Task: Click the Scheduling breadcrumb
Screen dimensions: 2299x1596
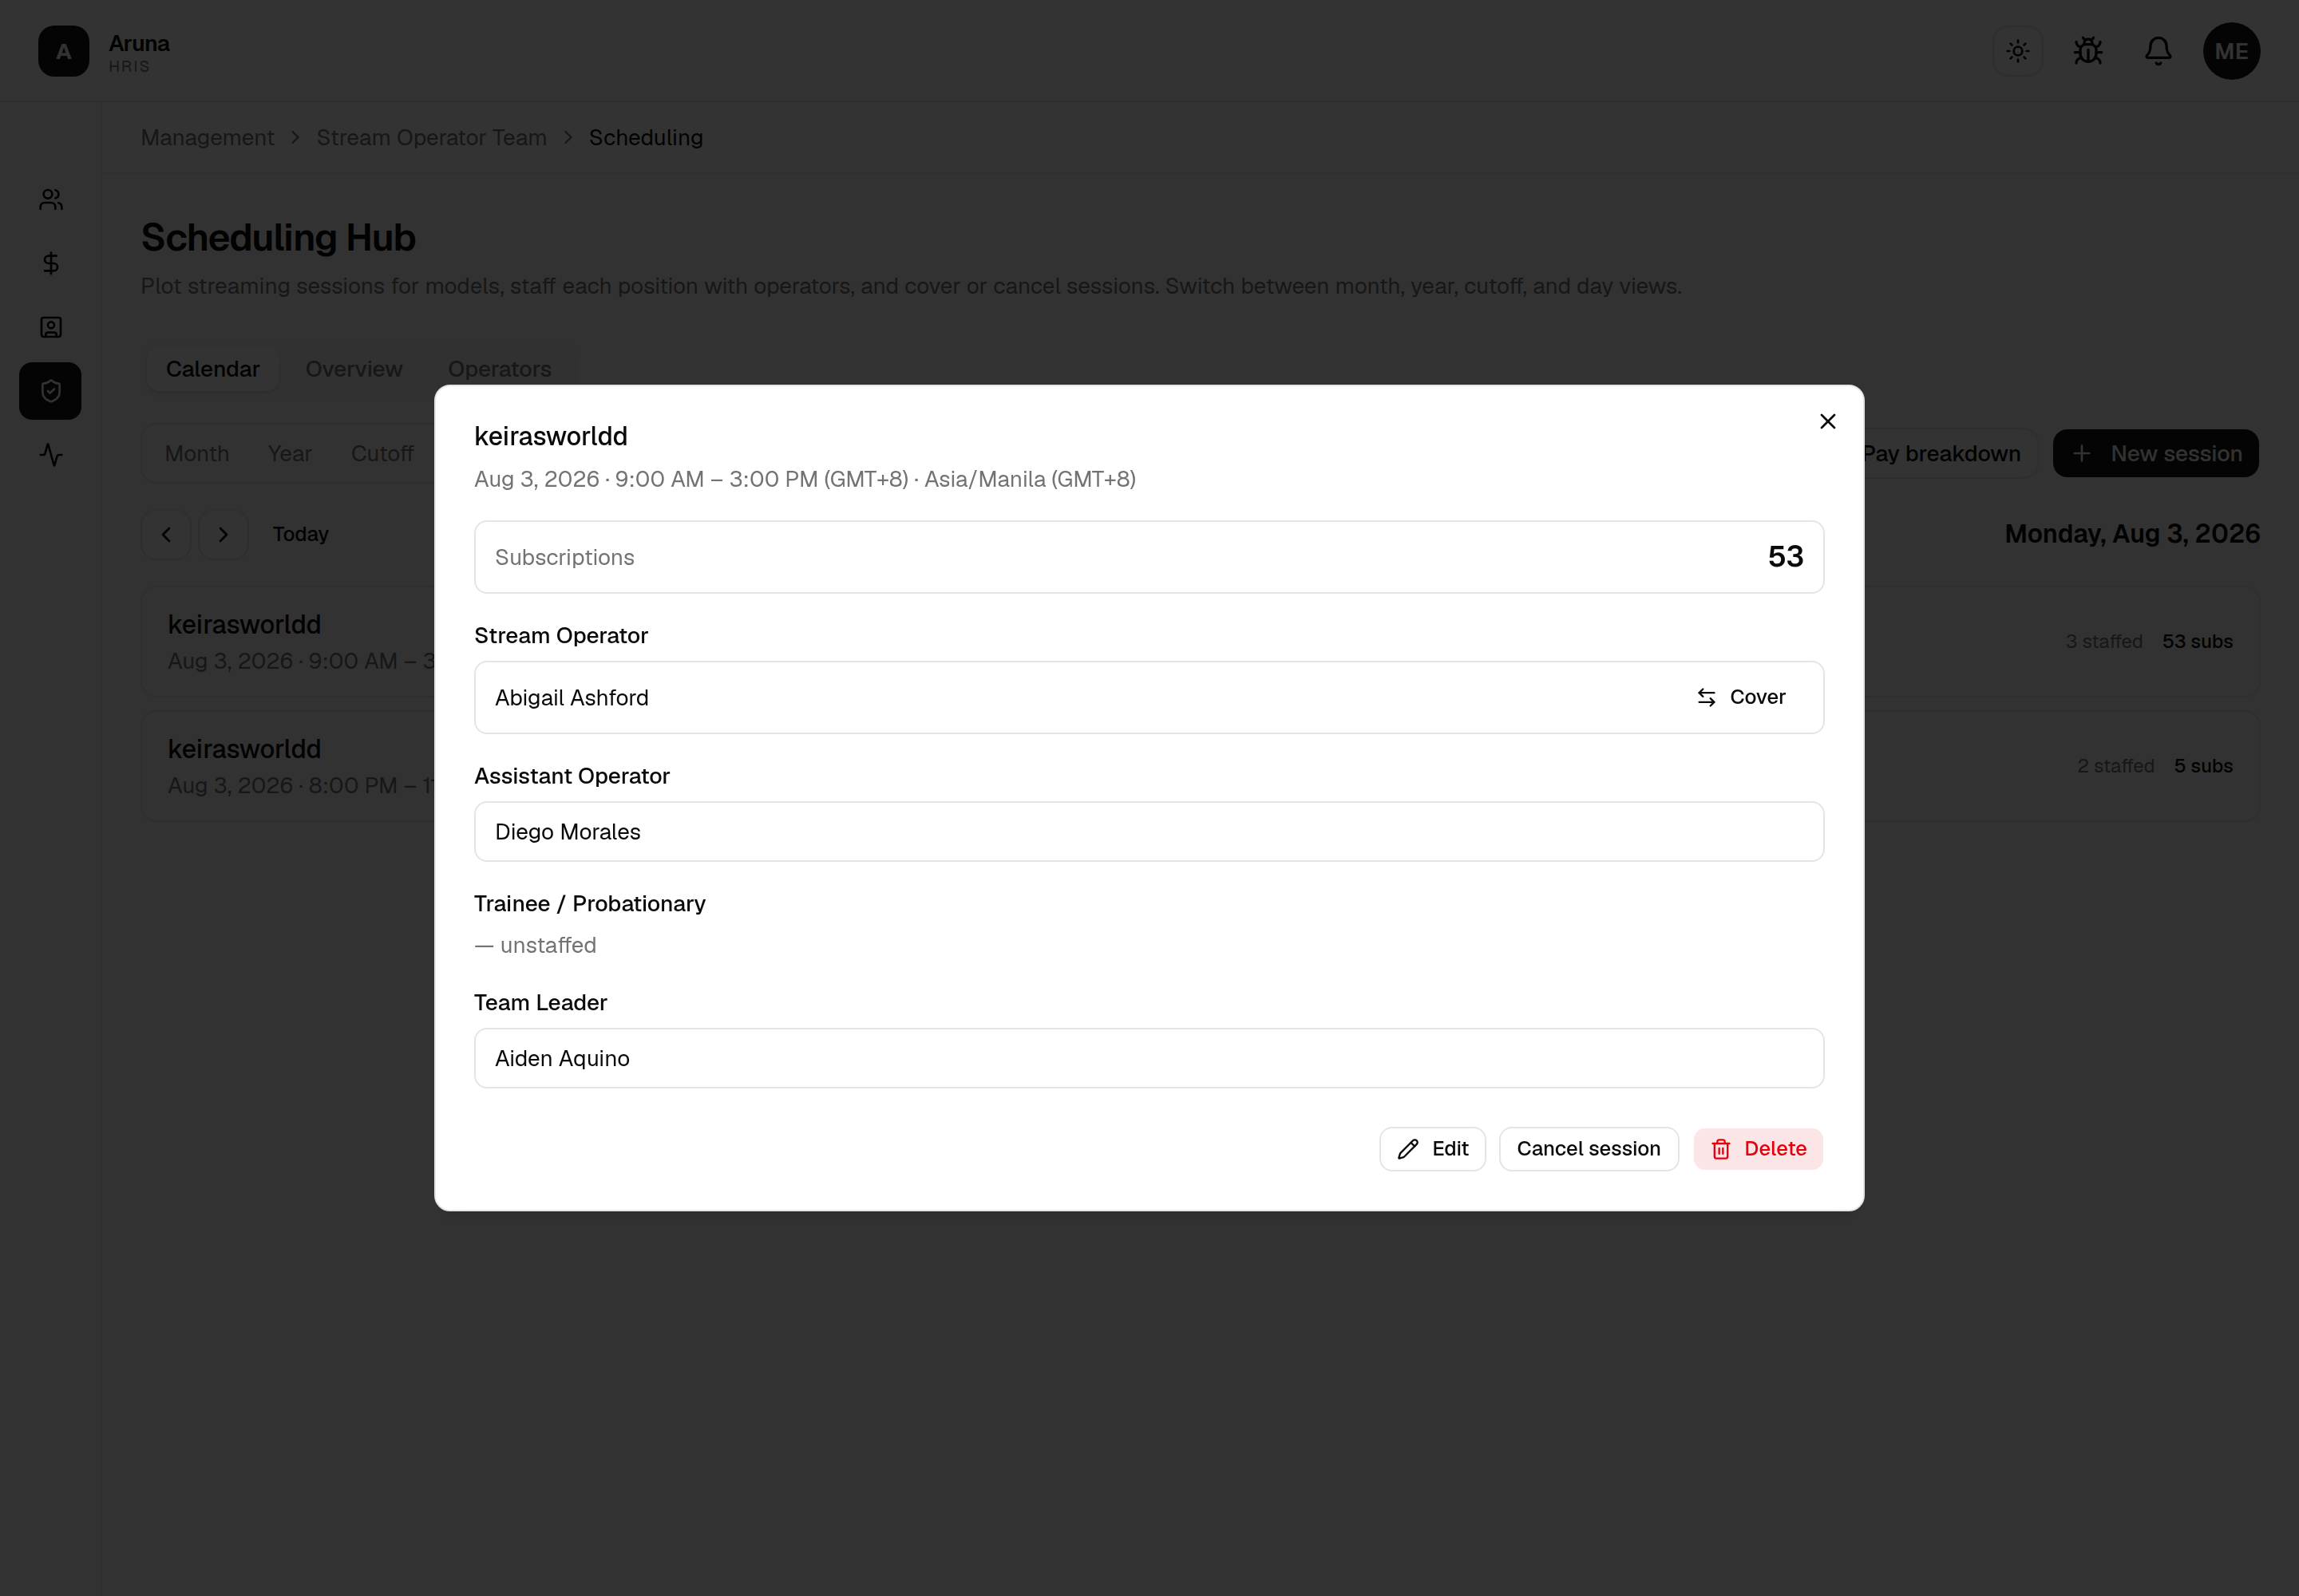Action: click(x=647, y=138)
